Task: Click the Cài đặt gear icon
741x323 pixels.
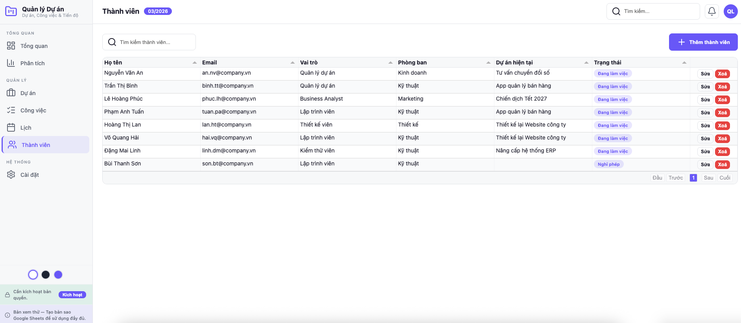Action: click(11, 175)
